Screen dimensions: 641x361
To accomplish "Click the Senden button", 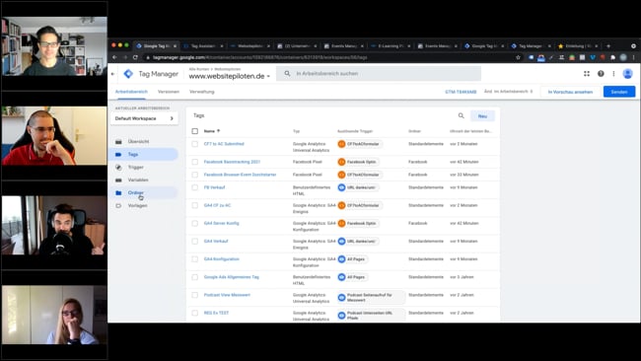I will click(619, 92).
